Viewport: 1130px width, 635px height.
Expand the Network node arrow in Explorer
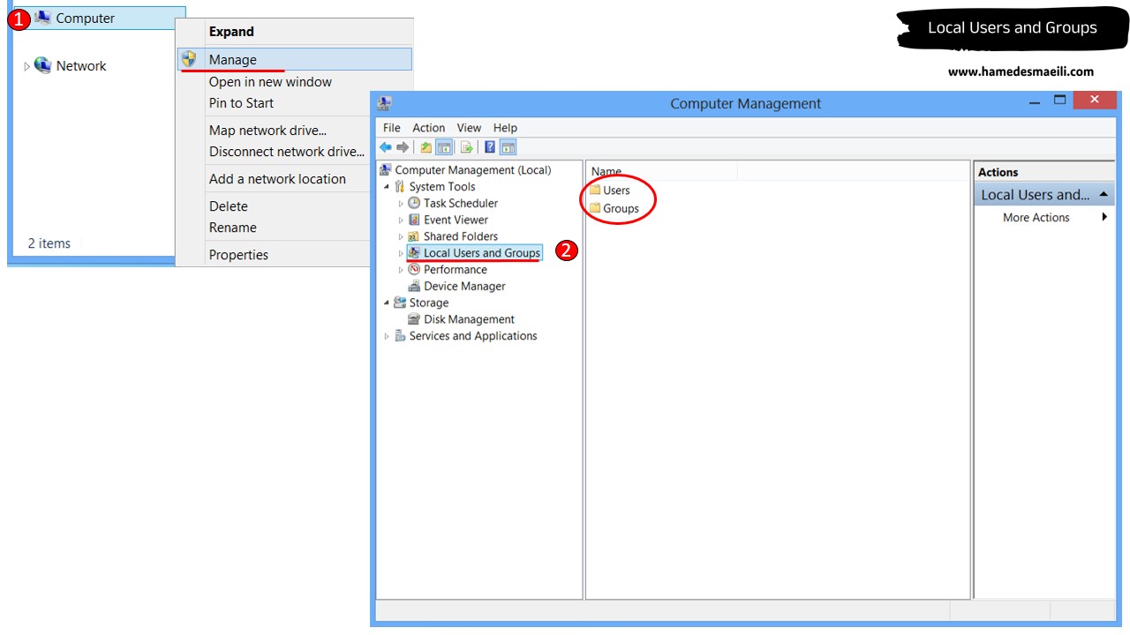(x=26, y=66)
